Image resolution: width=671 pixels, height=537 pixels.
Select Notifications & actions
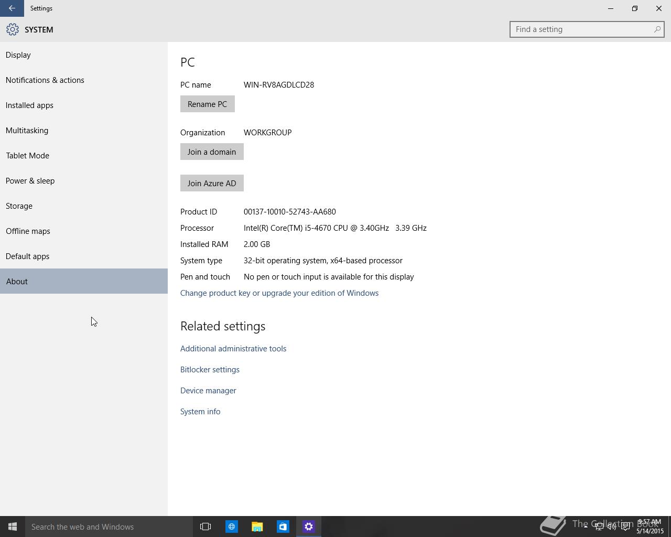84,80
